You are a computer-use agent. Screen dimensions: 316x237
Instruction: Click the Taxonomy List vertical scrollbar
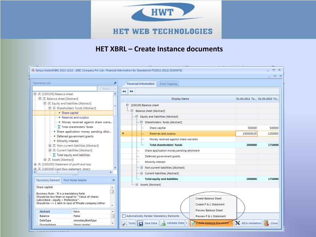(x=115, y=131)
